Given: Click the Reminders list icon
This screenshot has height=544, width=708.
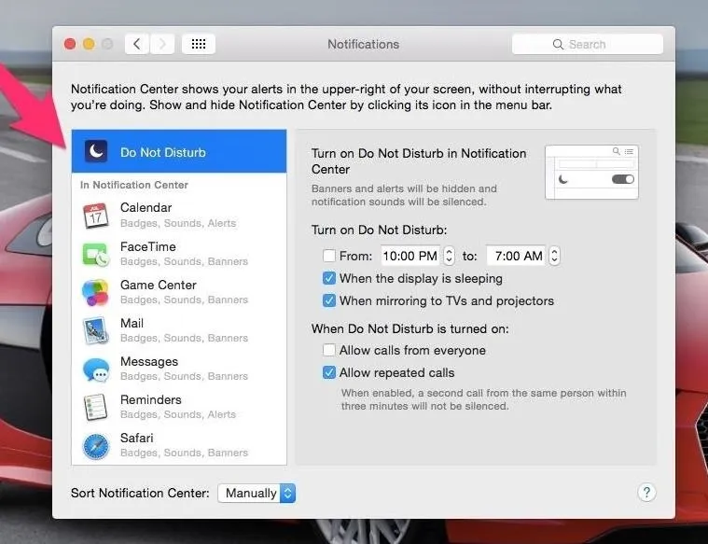Looking at the screenshot, I should [96, 407].
